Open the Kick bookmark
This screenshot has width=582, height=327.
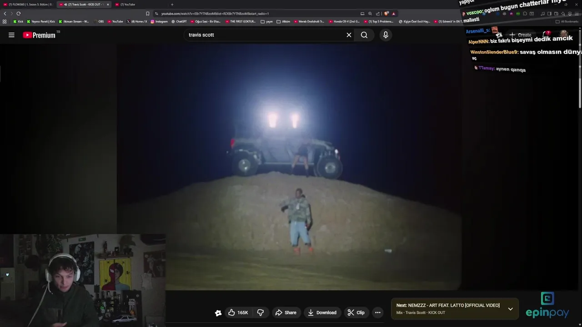[18, 21]
